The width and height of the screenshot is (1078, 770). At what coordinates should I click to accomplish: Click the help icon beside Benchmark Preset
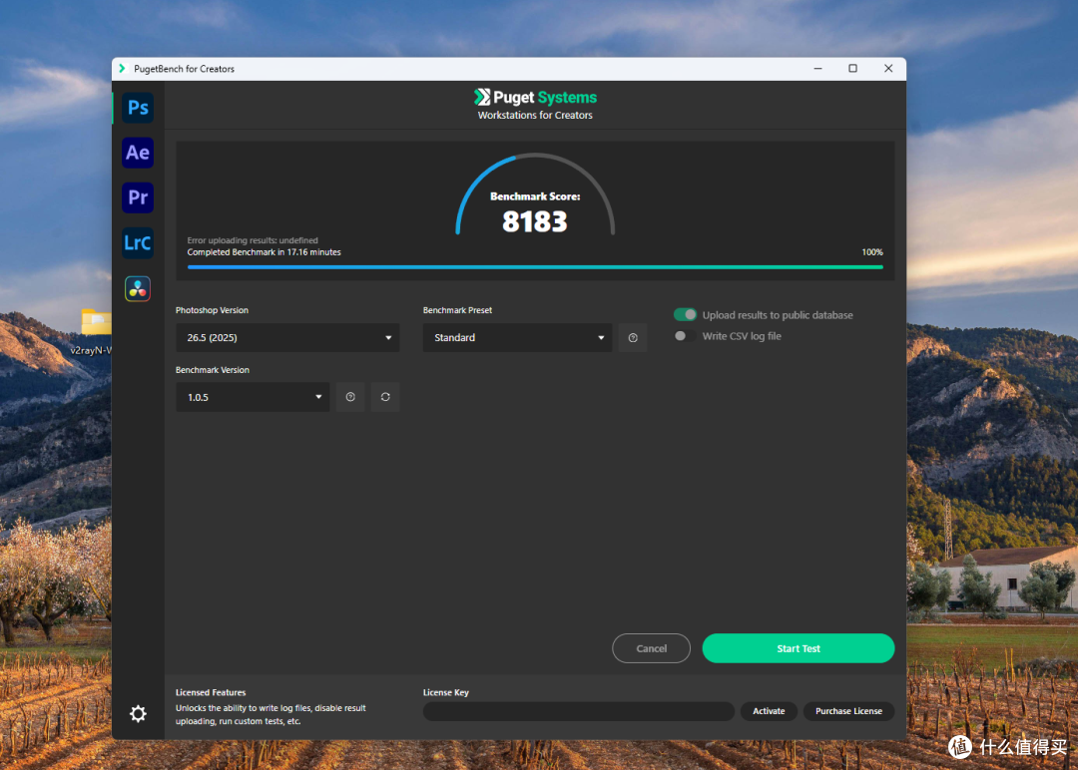click(x=633, y=338)
